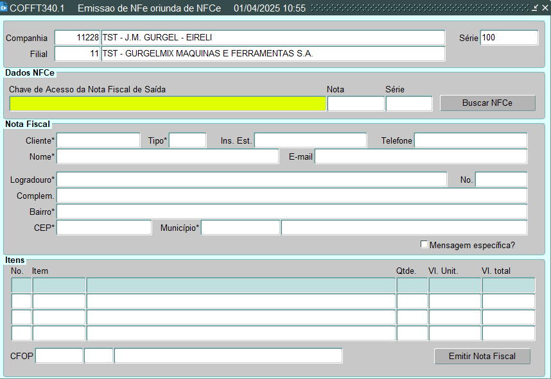Click the form window icon in title bar
The height and width of the screenshot is (379, 551).
tap(4, 8)
